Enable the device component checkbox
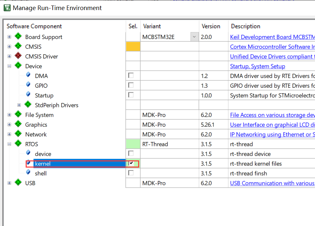This screenshot has height=226, width=315. 131,154
